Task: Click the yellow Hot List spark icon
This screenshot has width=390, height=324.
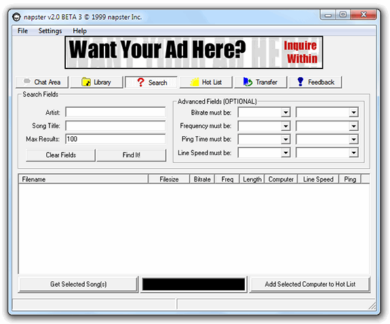Action: (x=195, y=82)
